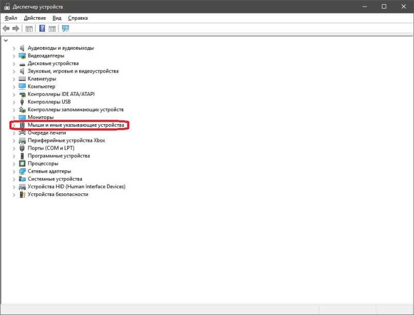This screenshot has width=414, height=315.
Task: Open the blue question mark Help icon
Action: (x=42, y=28)
